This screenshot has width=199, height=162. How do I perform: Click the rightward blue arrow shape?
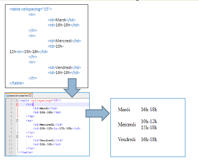[x=98, y=113]
